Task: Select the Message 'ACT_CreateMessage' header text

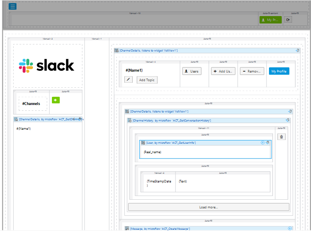Action: (x=160, y=229)
